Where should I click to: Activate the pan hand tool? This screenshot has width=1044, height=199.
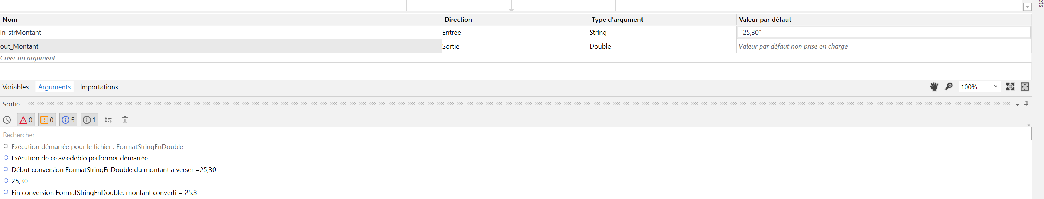[934, 87]
